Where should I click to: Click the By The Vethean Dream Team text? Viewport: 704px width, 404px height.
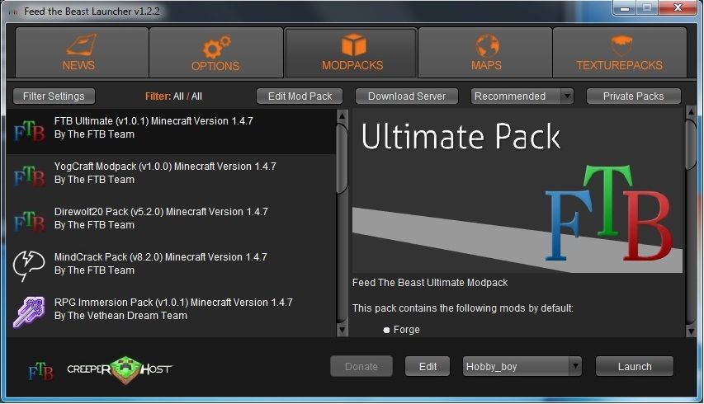(120, 316)
